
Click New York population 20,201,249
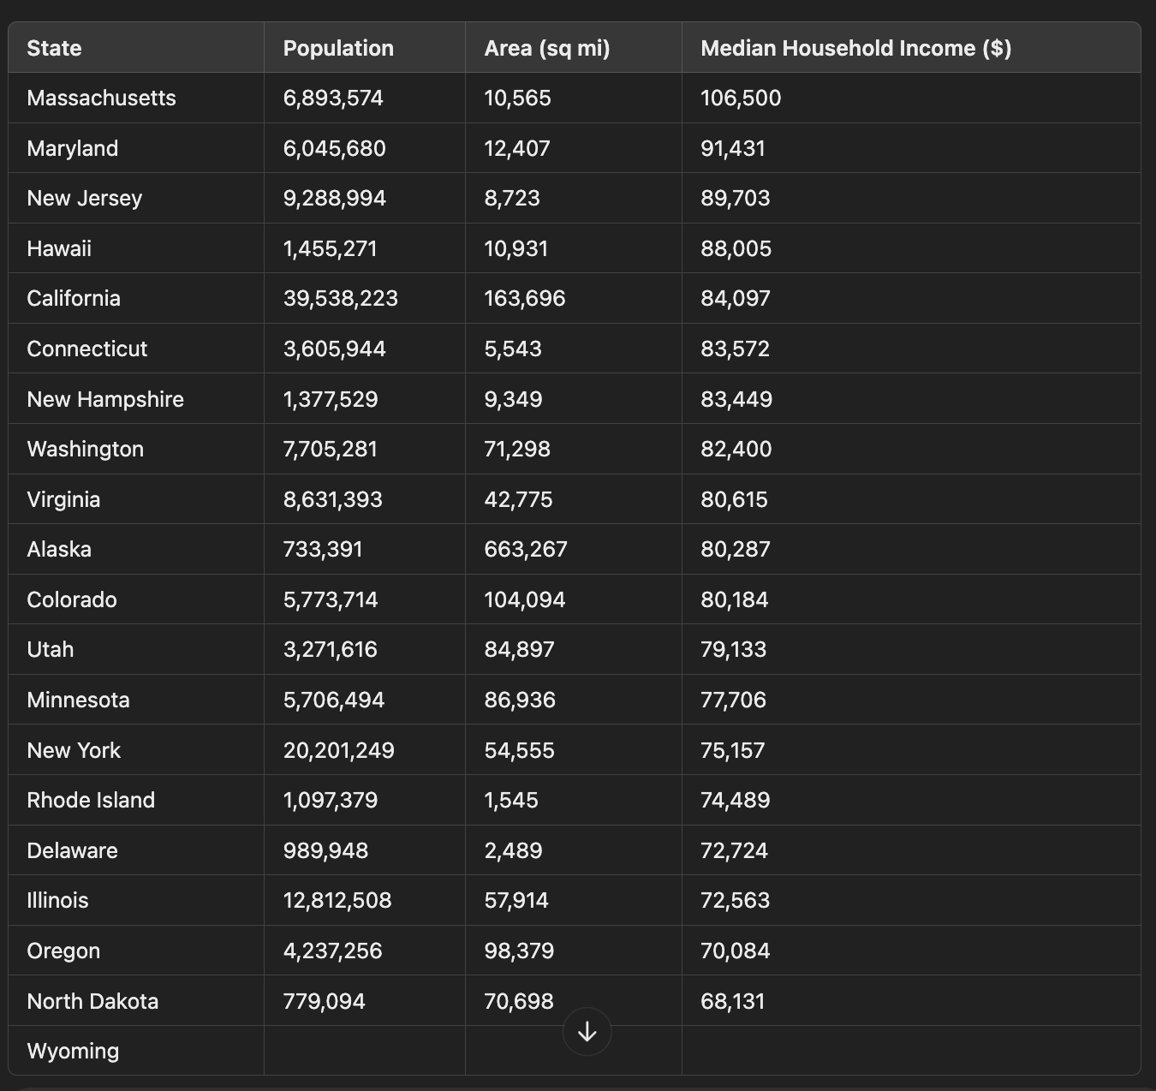coord(339,750)
